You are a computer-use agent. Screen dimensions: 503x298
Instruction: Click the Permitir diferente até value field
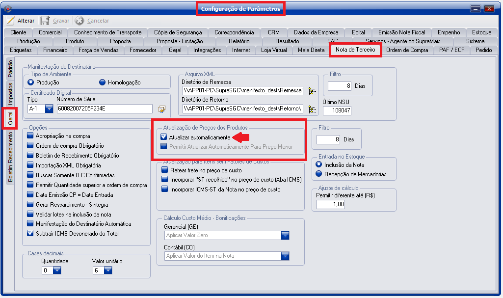point(331,204)
